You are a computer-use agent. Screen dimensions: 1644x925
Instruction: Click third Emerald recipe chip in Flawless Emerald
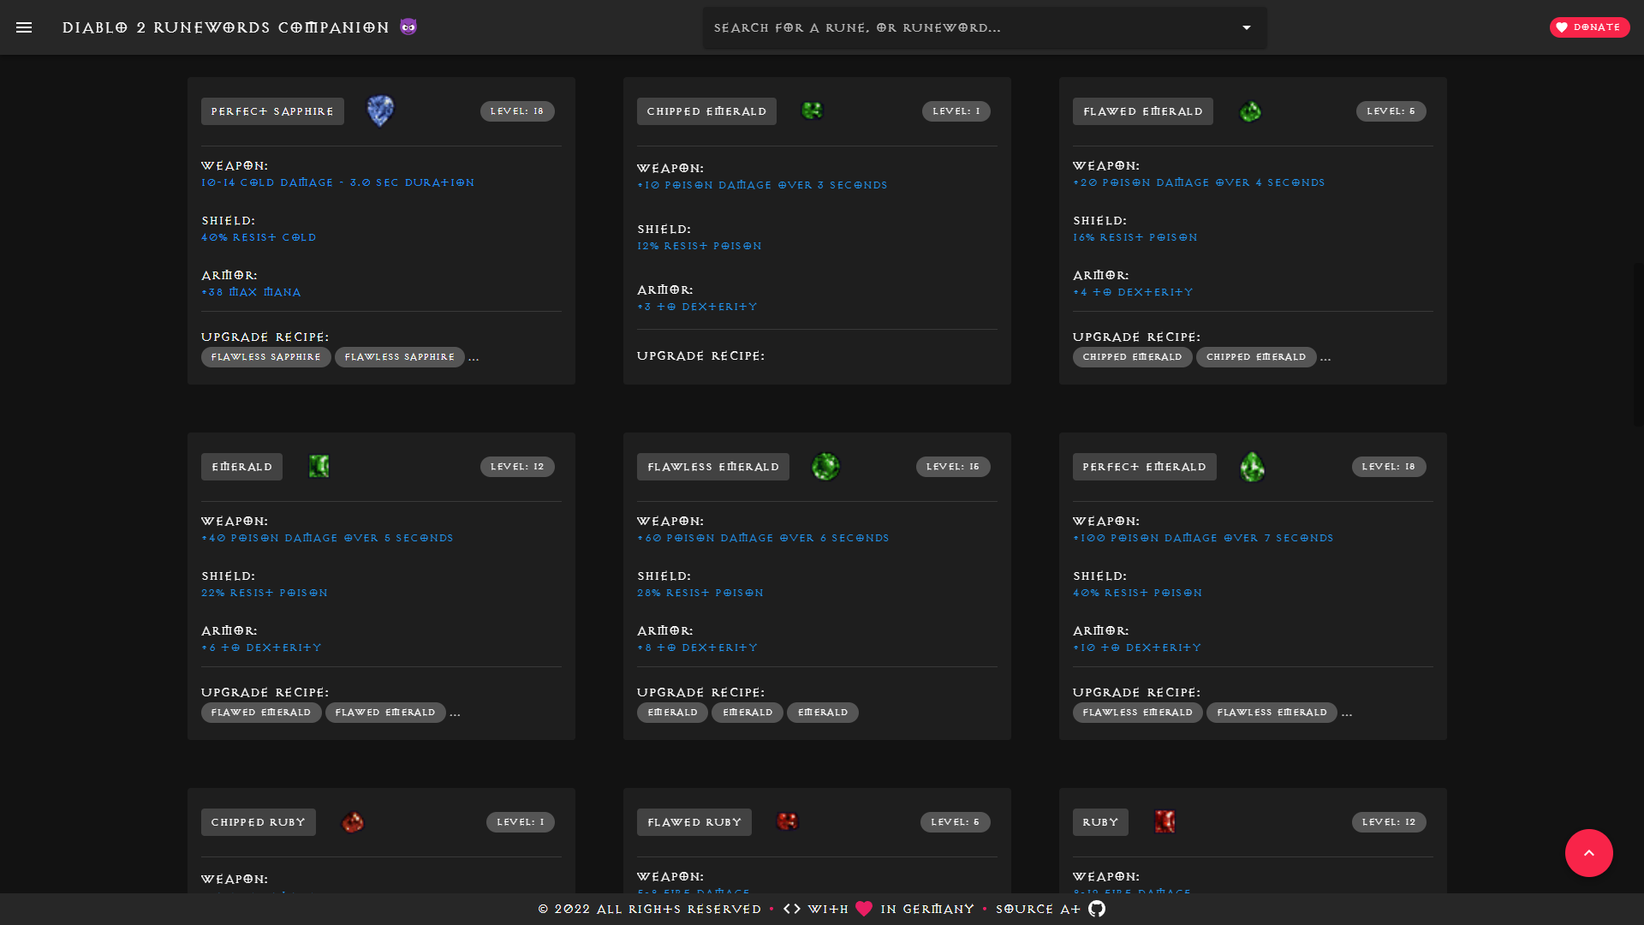point(823,713)
